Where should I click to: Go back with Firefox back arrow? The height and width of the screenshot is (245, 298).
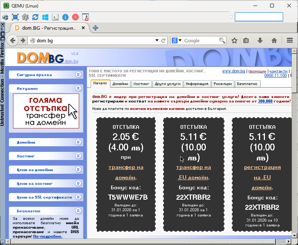(x=13, y=40)
